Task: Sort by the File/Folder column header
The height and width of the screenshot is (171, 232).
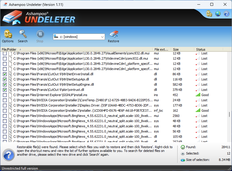Action: (76, 49)
